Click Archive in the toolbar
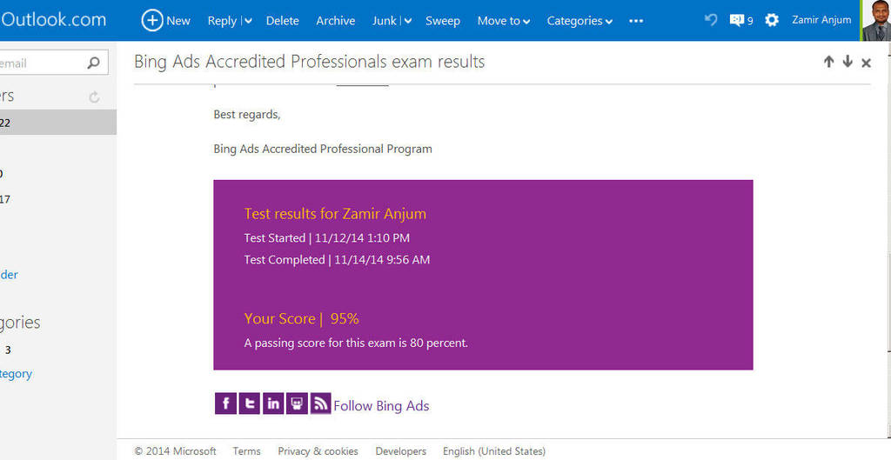Viewport: 891px width, 460px height. pos(335,21)
